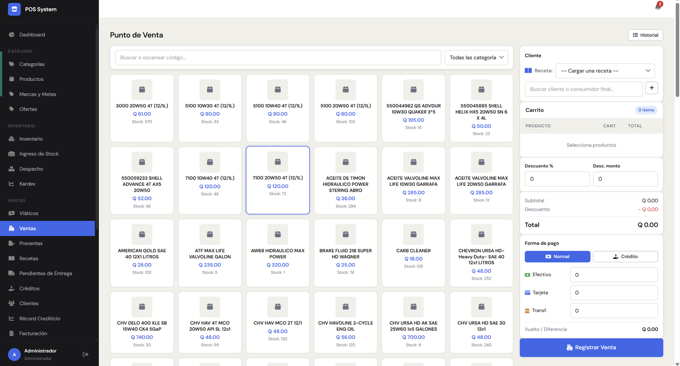Select Crédito payment mode
The width and height of the screenshot is (680, 366).
click(625, 257)
